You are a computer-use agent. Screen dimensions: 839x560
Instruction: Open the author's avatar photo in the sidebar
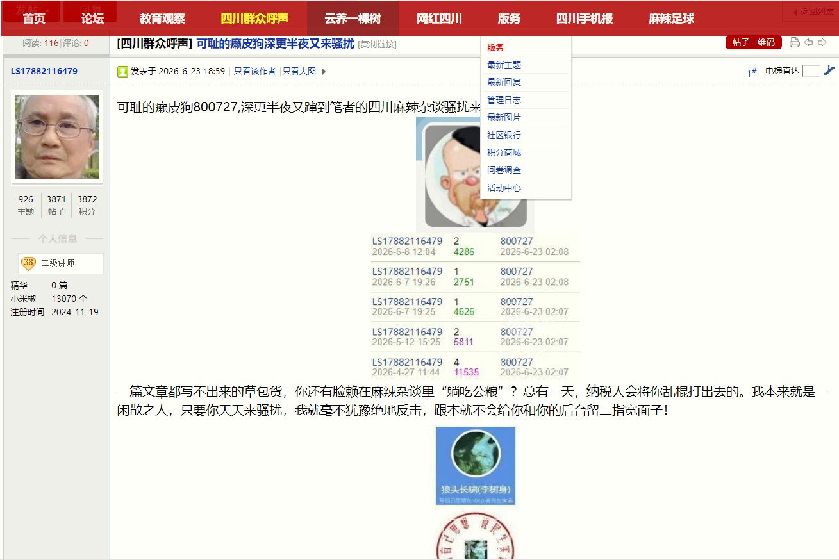[57, 137]
